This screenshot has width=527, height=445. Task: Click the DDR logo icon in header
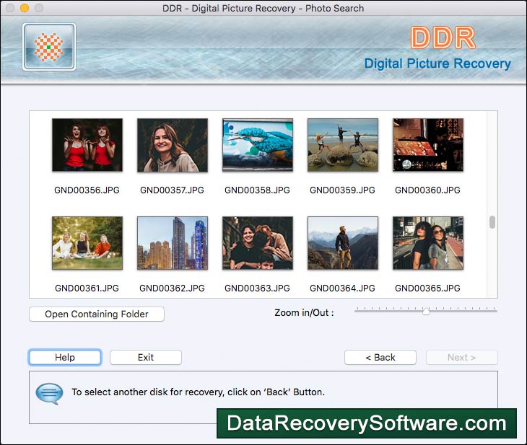[x=48, y=47]
